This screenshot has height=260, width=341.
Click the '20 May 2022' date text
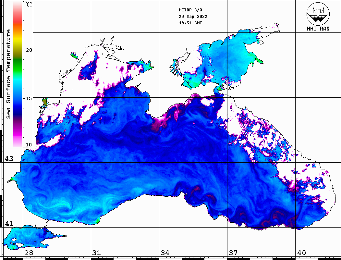click(193, 16)
